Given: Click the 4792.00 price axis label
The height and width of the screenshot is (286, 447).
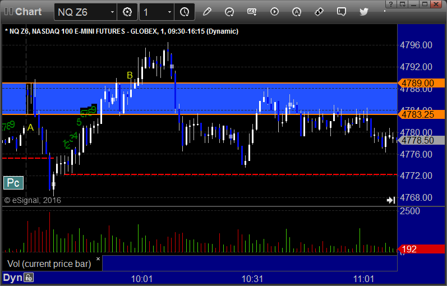Looking at the screenshot, I should tap(416, 67).
